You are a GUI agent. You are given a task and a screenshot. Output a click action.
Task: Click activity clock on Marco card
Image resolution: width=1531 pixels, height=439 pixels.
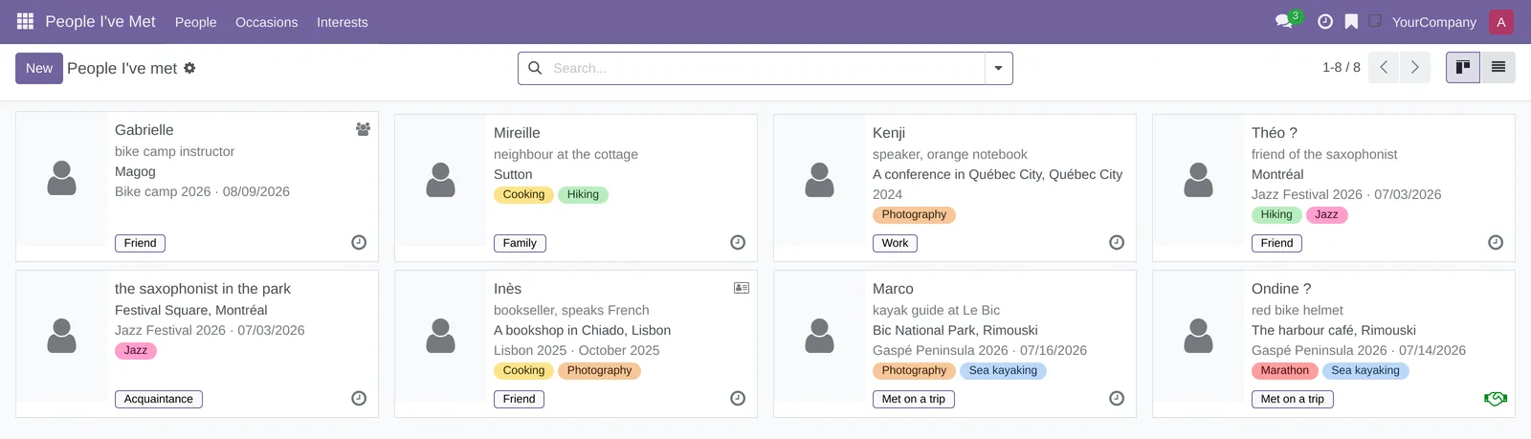tap(1117, 399)
